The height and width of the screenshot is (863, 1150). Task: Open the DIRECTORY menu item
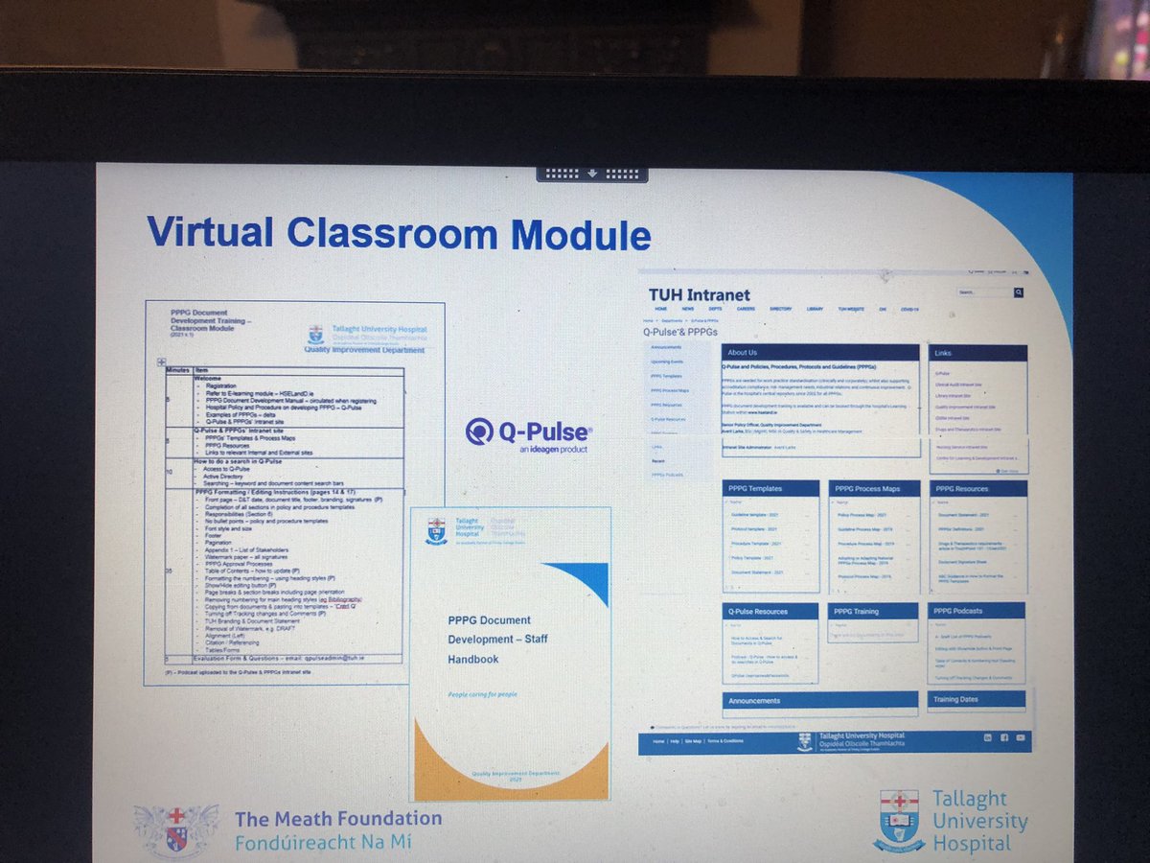[x=781, y=309]
